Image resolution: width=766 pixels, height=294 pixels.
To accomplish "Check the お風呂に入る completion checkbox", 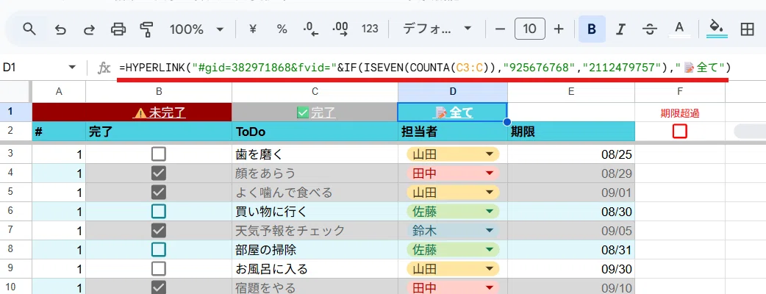I will pyautogui.click(x=158, y=268).
